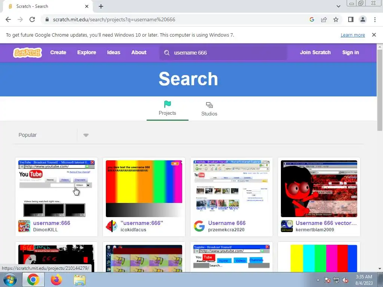The height and width of the screenshot is (287, 383).
Task: Reload the page
Action: click(x=32, y=19)
